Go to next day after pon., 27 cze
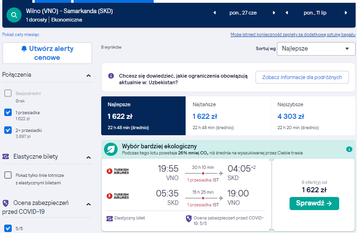This screenshot has width=357, height=233. coord(274,13)
